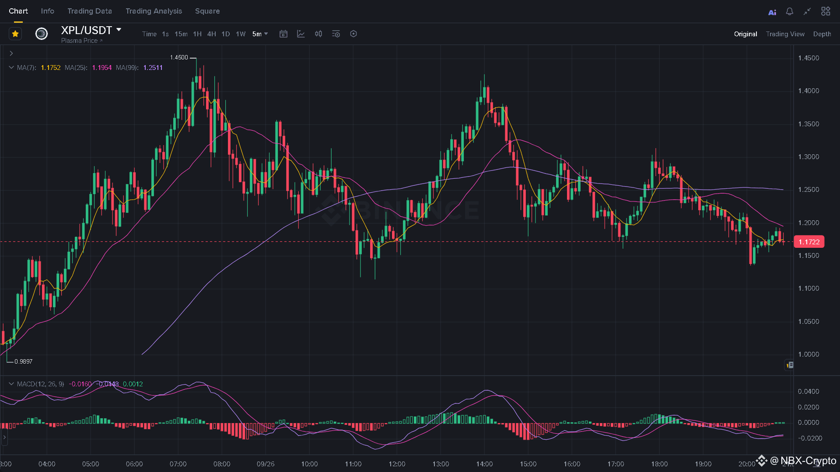Open the 5m interval dropdown
This screenshot has width=840, height=472.
pos(260,34)
